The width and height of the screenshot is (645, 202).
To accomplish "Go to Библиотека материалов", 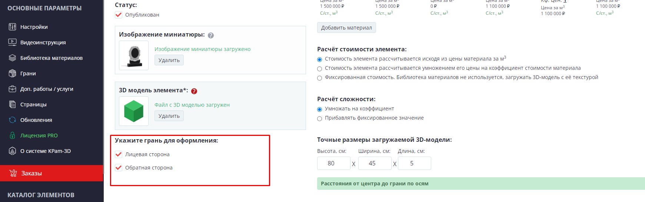I will pyautogui.click(x=51, y=58).
